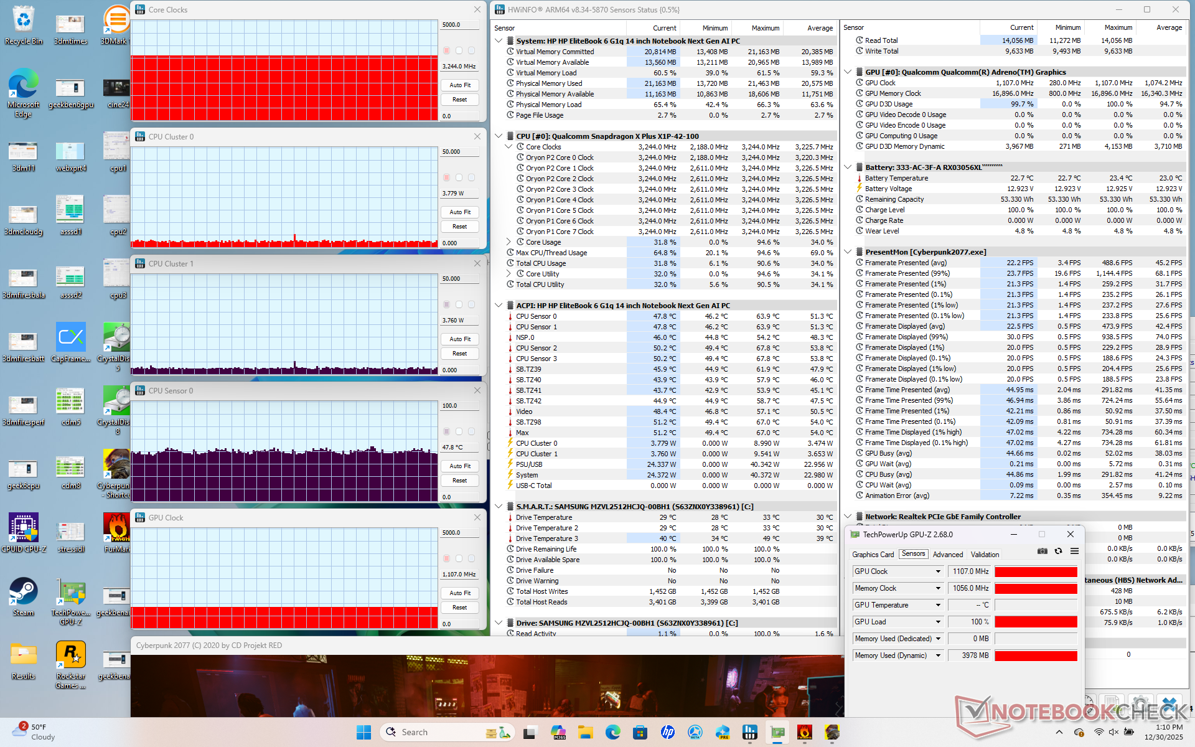The image size is (1195, 747).
Task: Click the red color swatch in Core Clocks graph
Action: (x=446, y=50)
